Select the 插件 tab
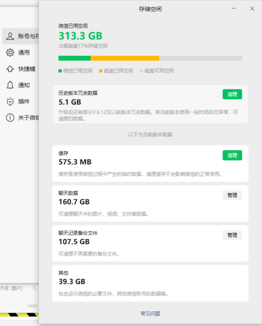The image size is (262, 326). coord(24,101)
